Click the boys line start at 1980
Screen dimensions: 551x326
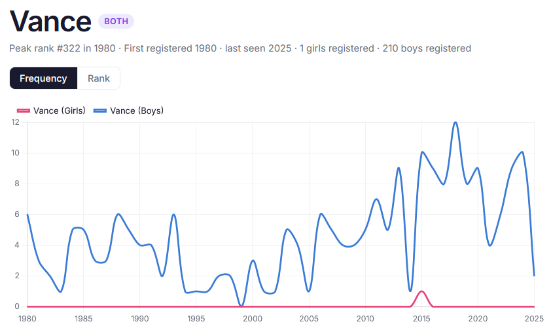point(27,214)
